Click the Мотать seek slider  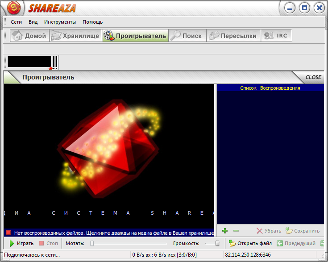coord(128,243)
